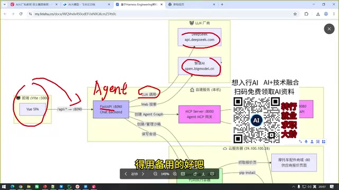Image resolution: width=339 pixels, height=190 pixels.
Task: Click the 摩托车配件商城 :80 node
Action: 294,163
